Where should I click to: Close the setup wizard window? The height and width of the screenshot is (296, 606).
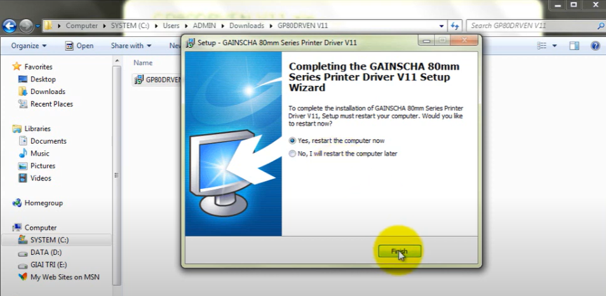(x=464, y=40)
